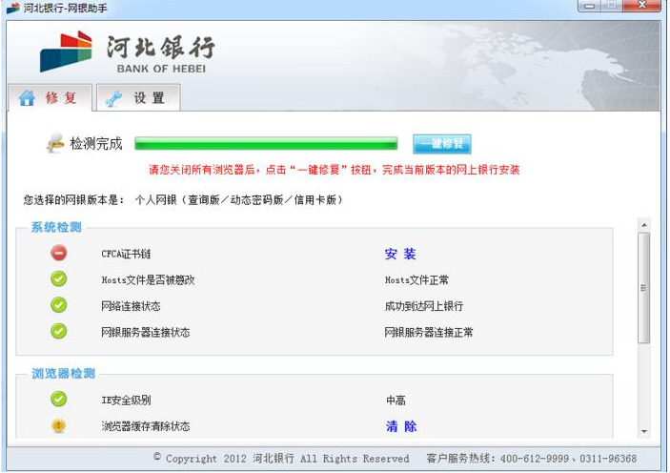
Task: Click red error icon beside CFCA证书链
Action: (59, 253)
